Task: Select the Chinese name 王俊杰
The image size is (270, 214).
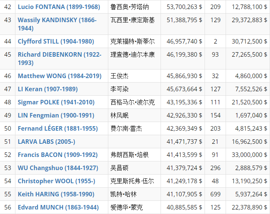Action: (x=119, y=76)
